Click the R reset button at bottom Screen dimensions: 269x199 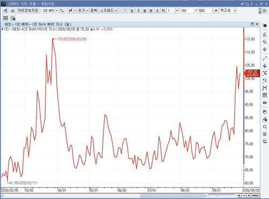(249, 195)
